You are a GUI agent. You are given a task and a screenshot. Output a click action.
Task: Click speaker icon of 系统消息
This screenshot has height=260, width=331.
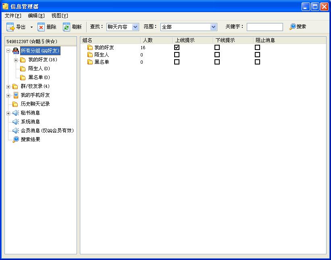click(x=15, y=122)
